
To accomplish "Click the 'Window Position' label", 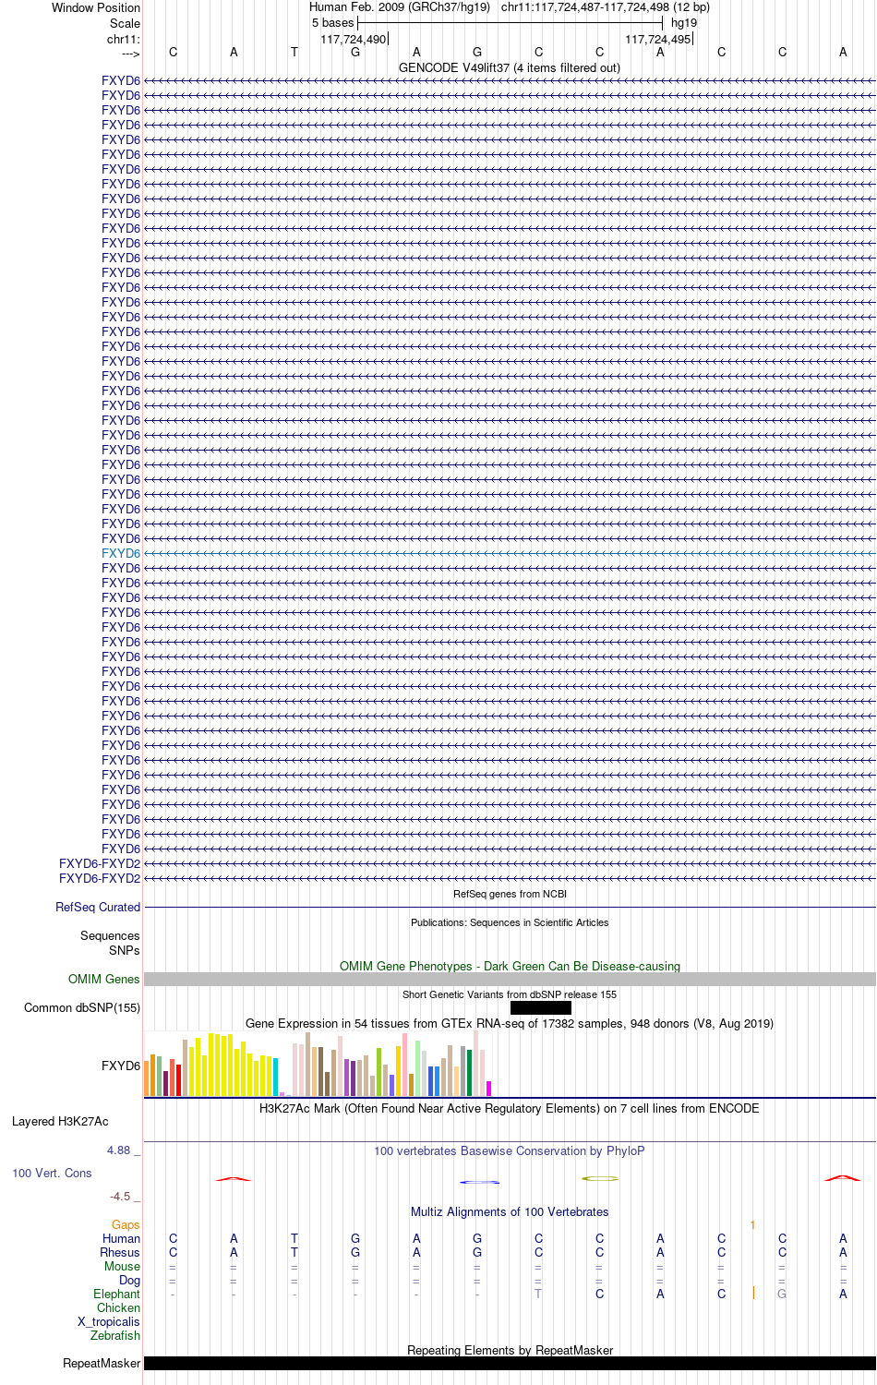I will coord(96,7).
